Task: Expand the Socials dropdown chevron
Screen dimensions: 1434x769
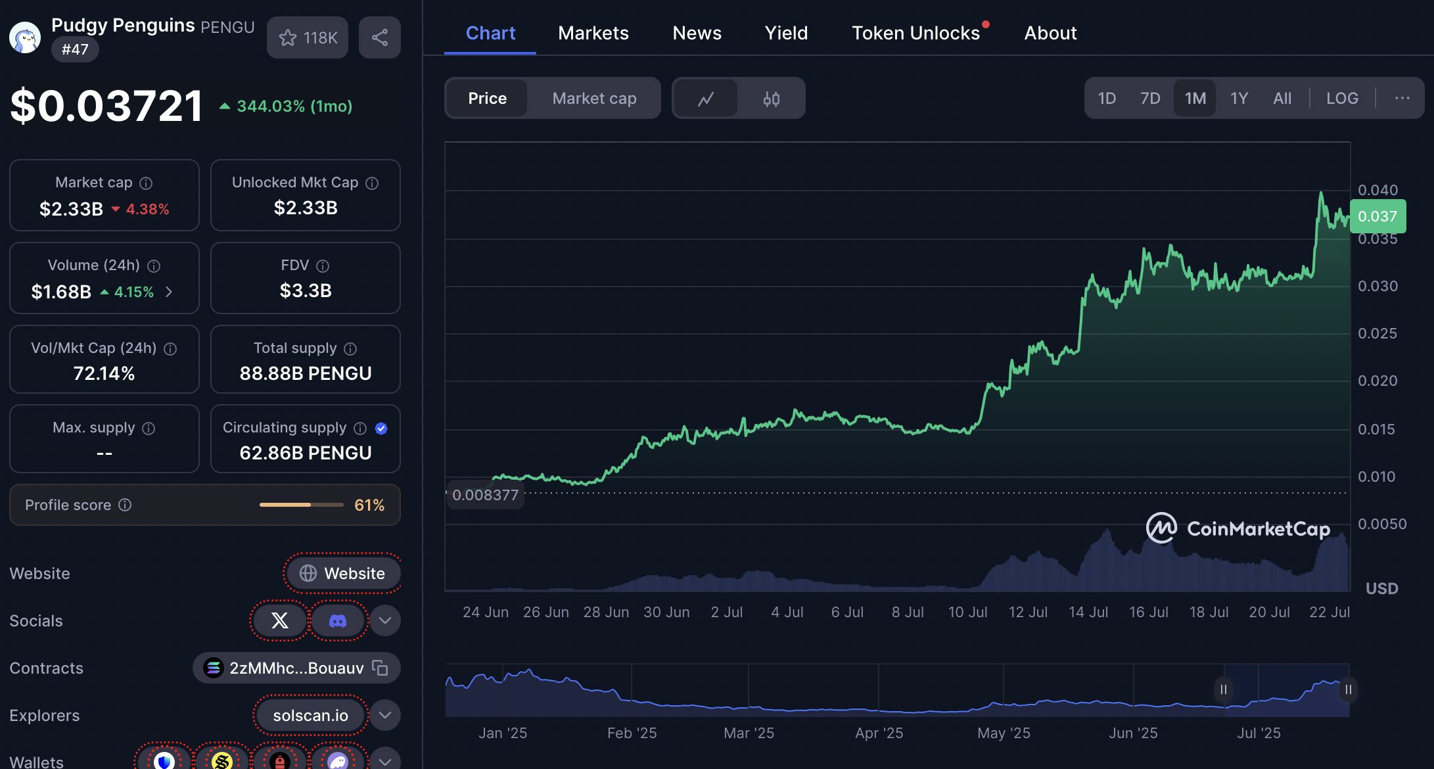Action: click(x=385, y=620)
